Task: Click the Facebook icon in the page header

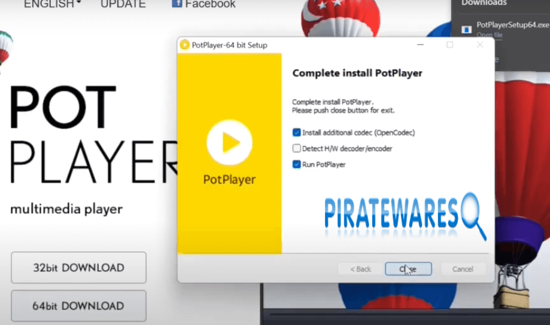Action: click(177, 4)
